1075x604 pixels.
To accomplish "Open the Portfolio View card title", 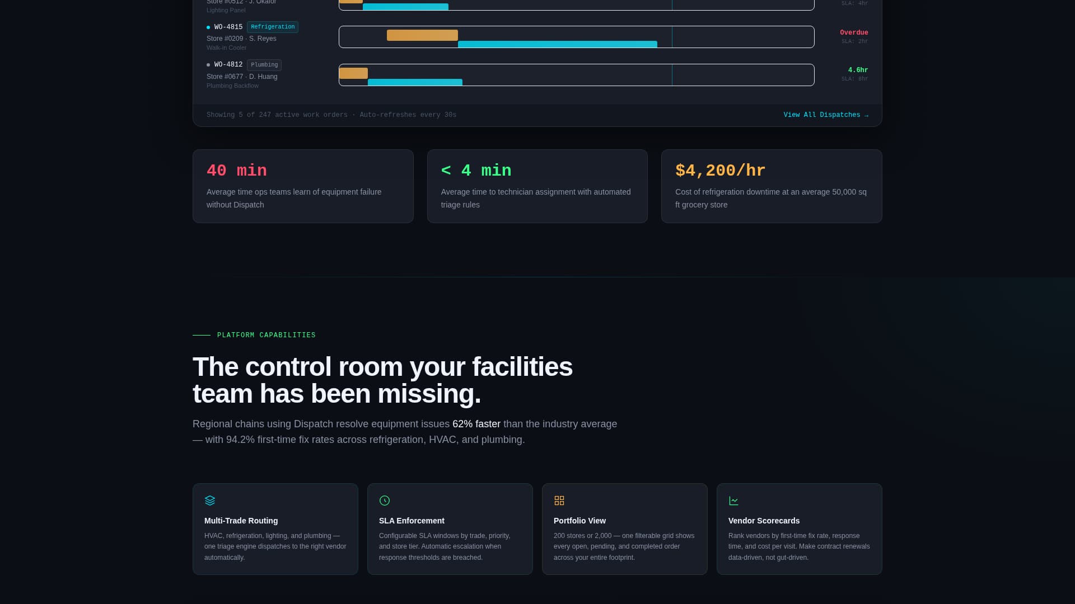I will (579, 521).
